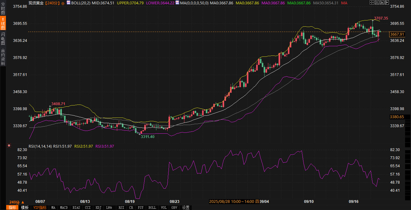Open the VIP指标 tab
This screenshot has height=210, width=411.
40,208
